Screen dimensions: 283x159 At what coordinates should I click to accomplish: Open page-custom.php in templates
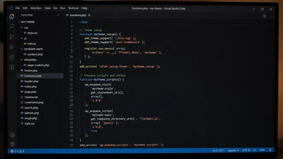[38, 65]
